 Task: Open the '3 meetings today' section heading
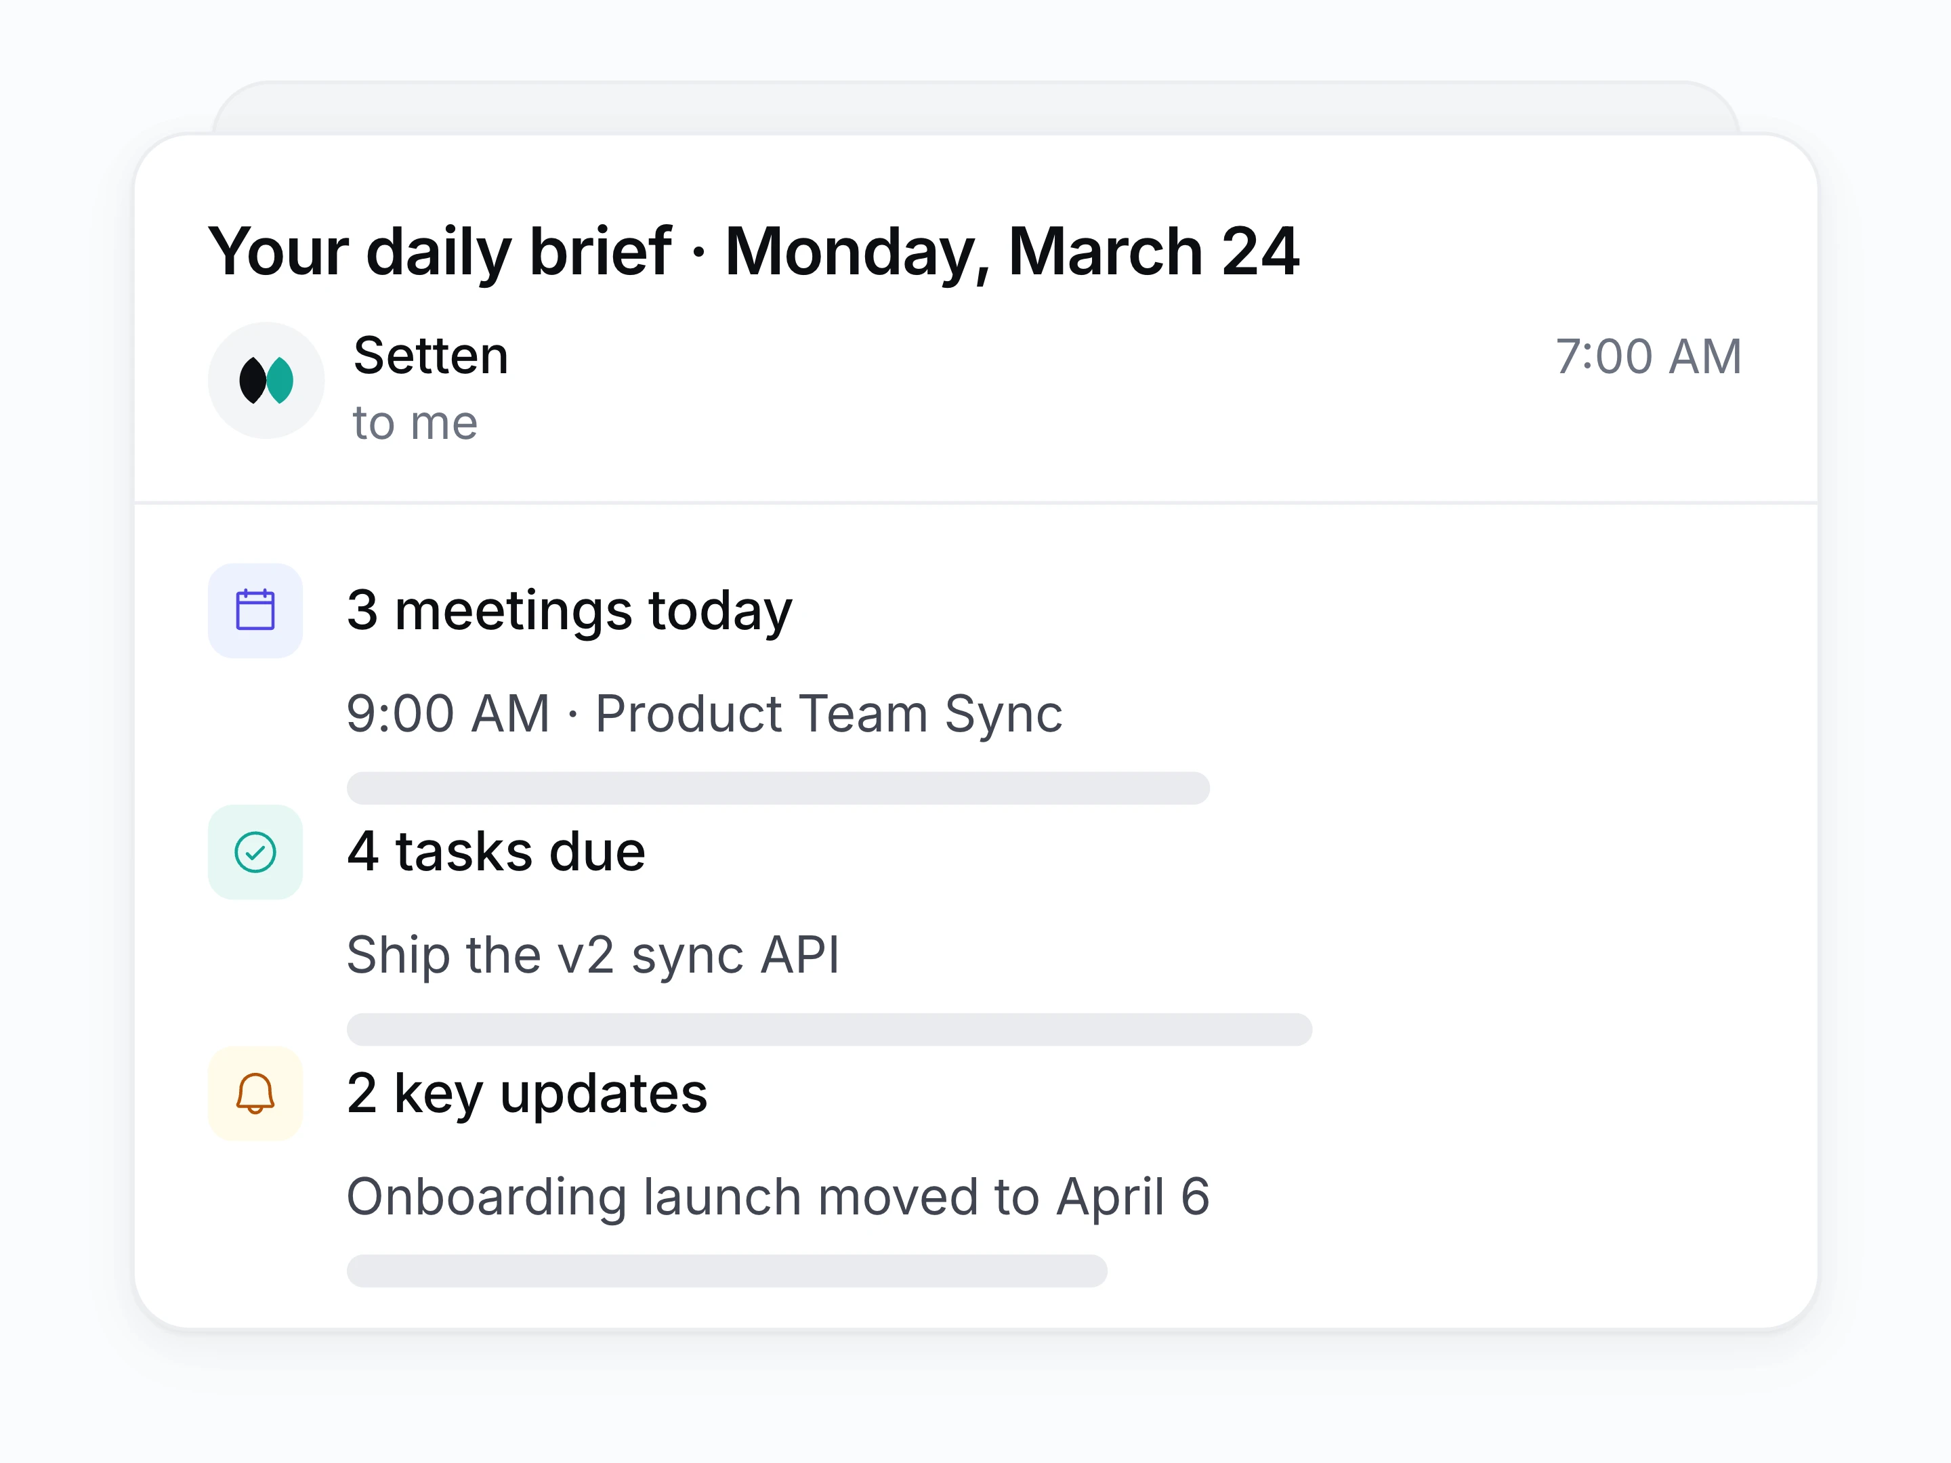pos(570,611)
